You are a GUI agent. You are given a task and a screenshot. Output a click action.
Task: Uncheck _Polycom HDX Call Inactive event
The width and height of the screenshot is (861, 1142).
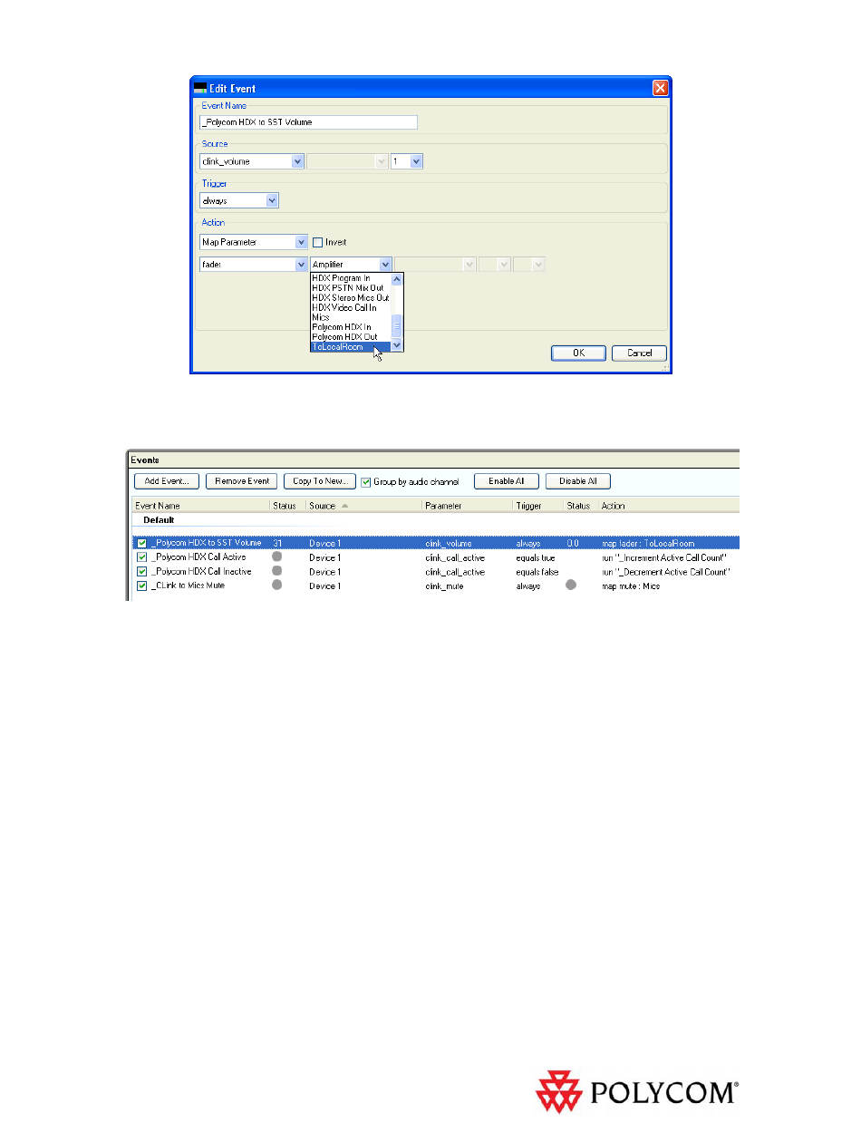coord(142,572)
